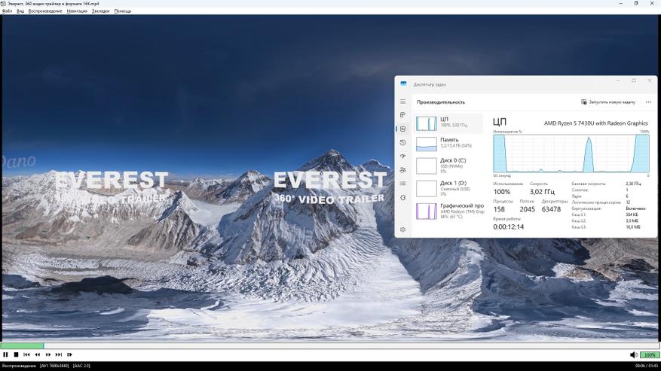This screenshot has height=371, width=661.
Task: Click Запустить новую задачу button
Action: [608, 102]
